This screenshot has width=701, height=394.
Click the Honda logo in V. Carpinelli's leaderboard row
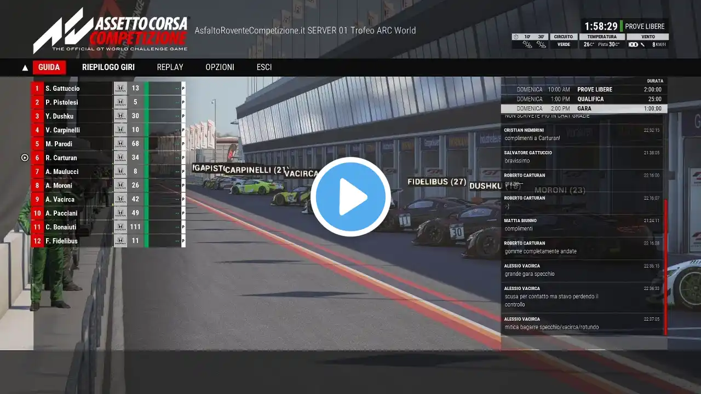(x=120, y=130)
